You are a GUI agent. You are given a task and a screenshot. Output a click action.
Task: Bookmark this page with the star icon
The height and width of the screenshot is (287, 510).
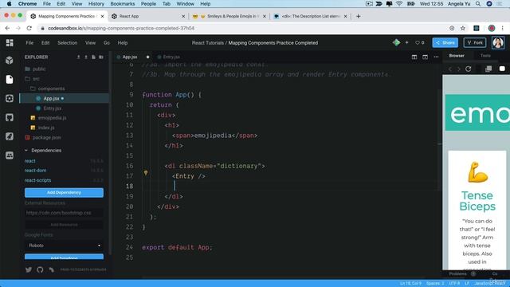tap(463, 29)
